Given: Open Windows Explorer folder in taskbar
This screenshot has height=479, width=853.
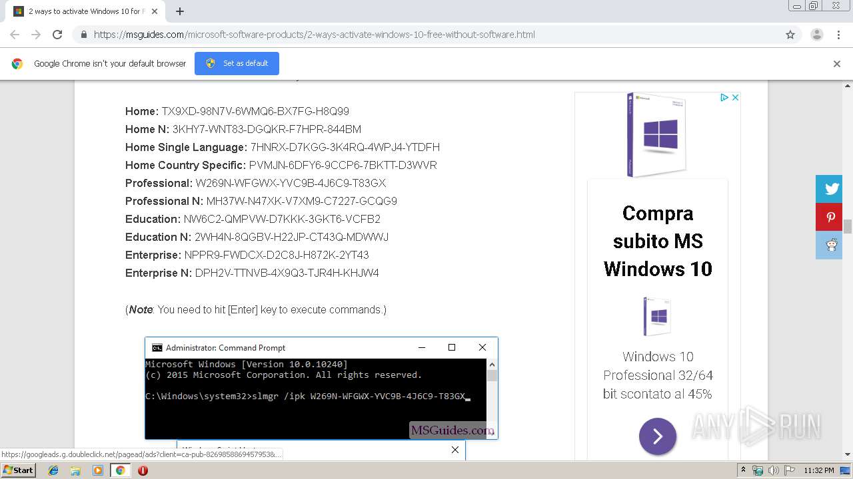Looking at the screenshot, I should tap(75, 470).
